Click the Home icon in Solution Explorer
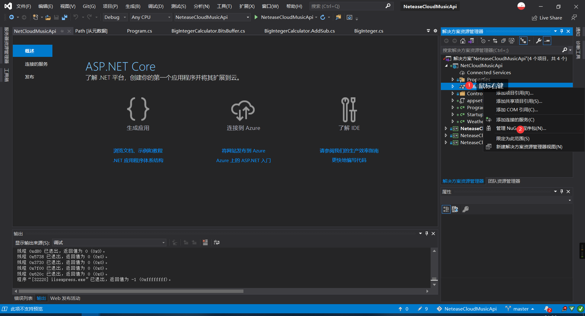 point(463,41)
